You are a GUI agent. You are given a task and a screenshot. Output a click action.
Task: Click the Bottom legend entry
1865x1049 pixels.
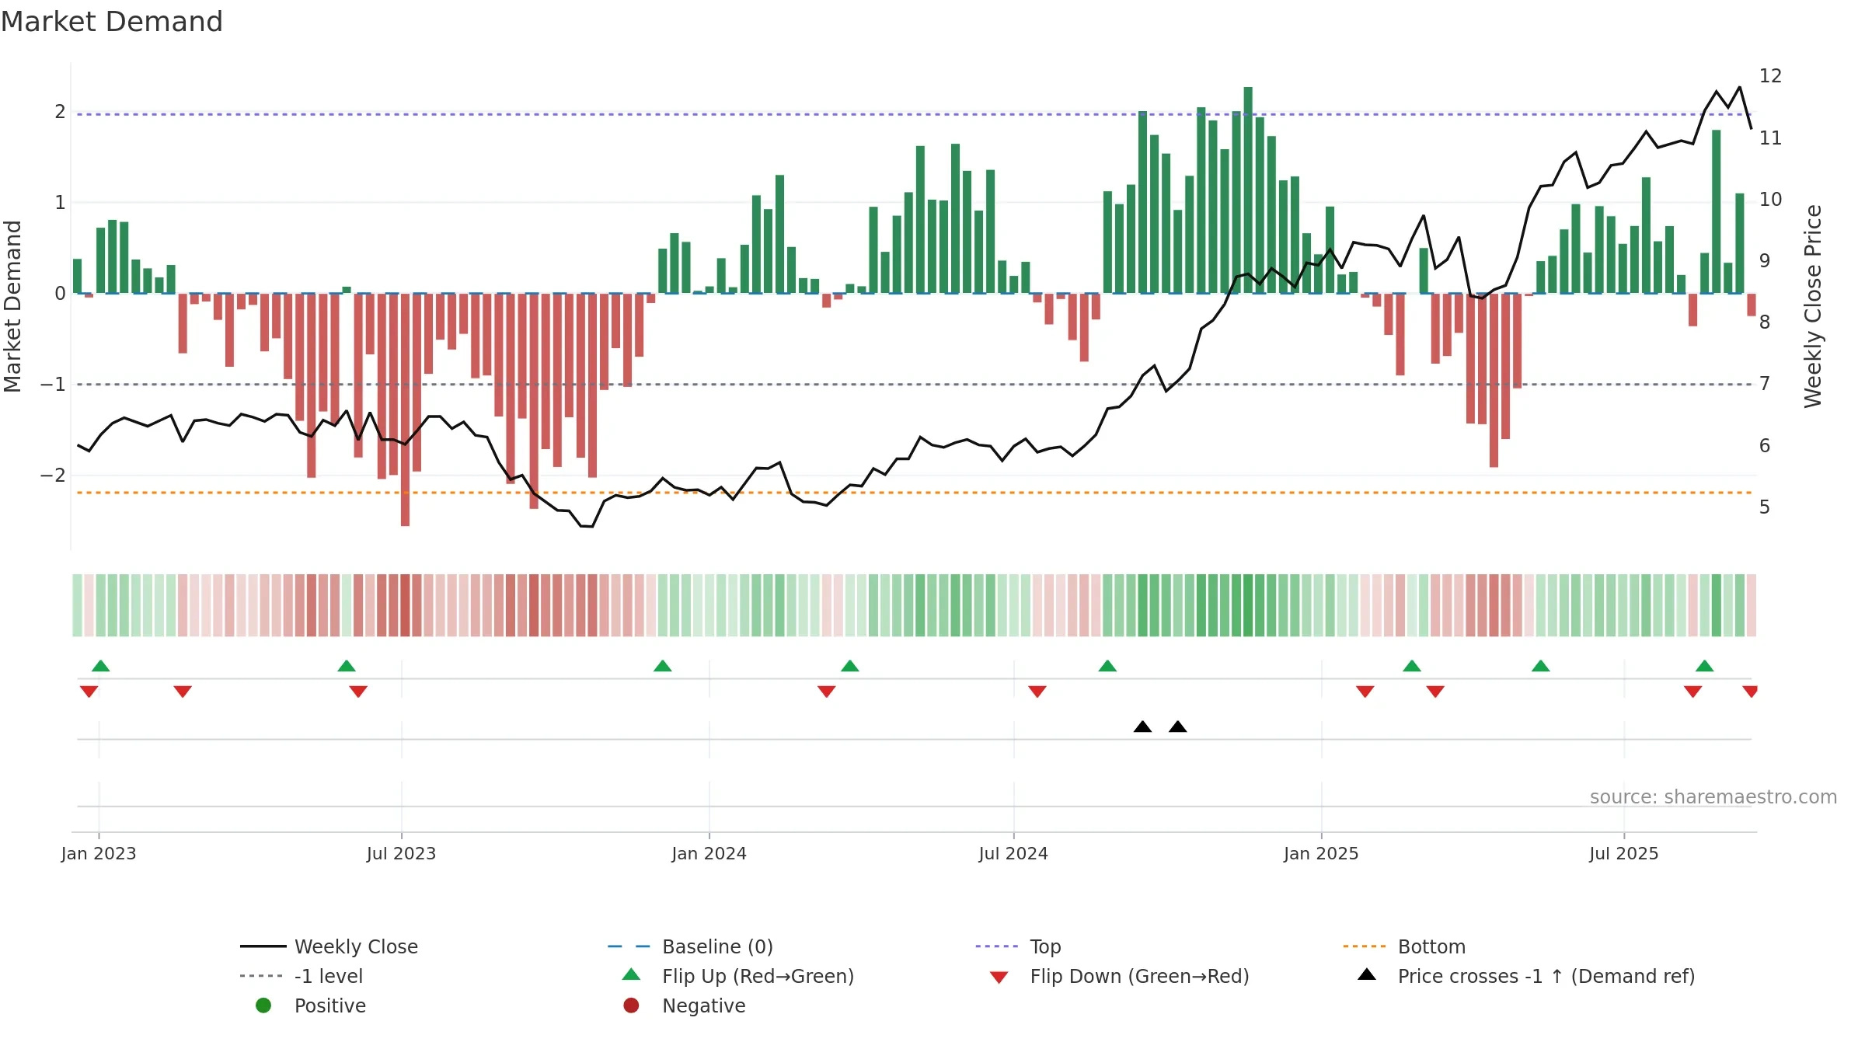pyautogui.click(x=1403, y=946)
